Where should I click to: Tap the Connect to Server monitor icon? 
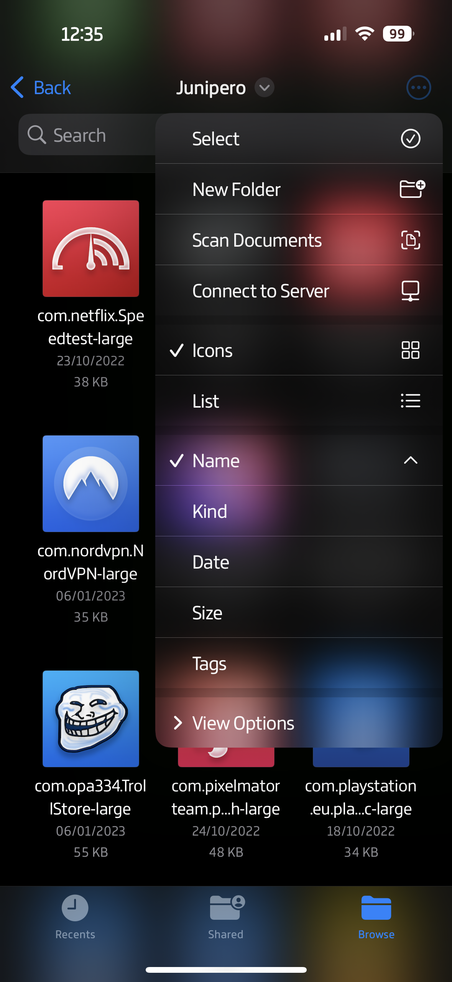(x=410, y=291)
